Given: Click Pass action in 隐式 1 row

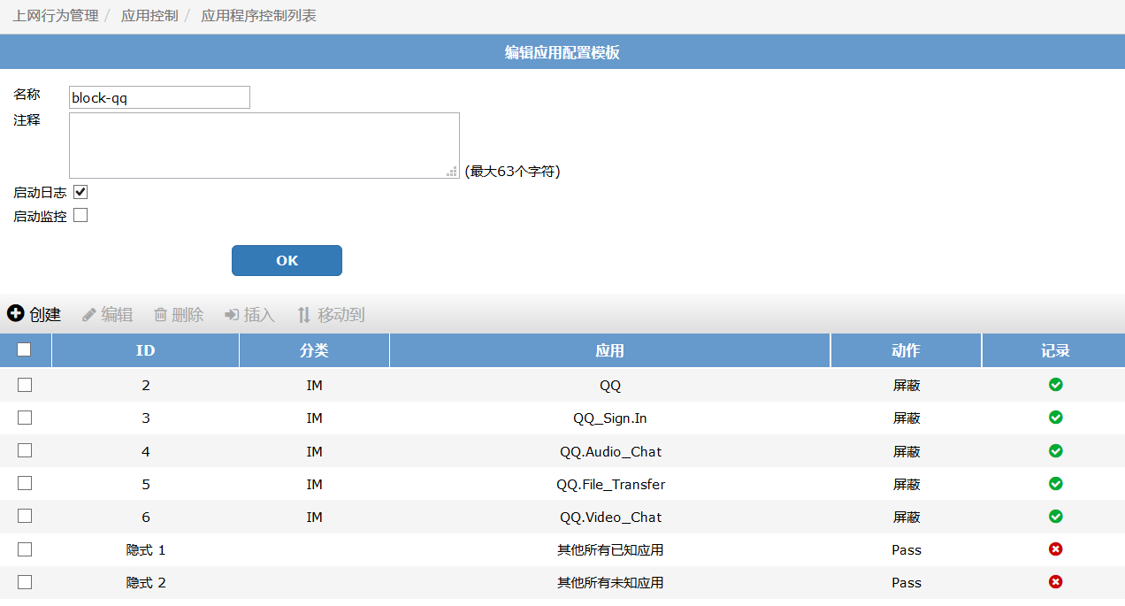Looking at the screenshot, I should [x=907, y=550].
